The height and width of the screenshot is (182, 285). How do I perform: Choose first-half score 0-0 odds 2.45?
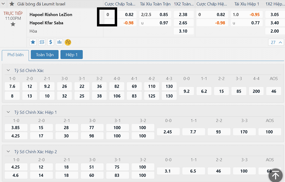[168, 132]
